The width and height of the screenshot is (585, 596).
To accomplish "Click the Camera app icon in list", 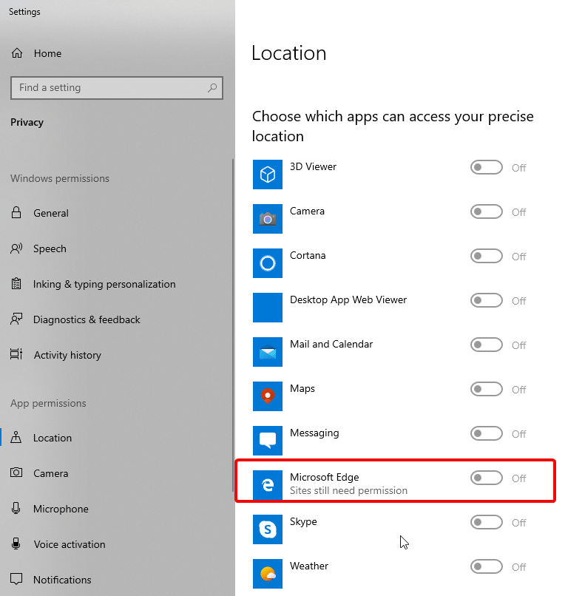I will point(268,219).
